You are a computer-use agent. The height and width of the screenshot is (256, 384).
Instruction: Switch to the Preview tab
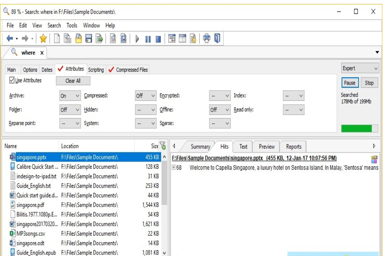[x=267, y=147]
